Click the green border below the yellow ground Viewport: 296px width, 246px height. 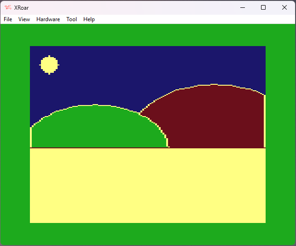[x=147, y=234]
